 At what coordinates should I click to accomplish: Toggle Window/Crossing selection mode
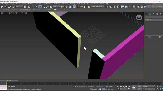[36, 7]
